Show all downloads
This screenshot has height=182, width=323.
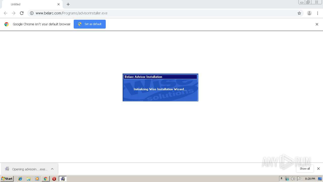click(x=305, y=169)
